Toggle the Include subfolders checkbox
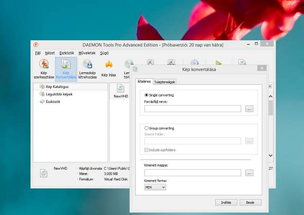The width and height of the screenshot is (304, 215). [146, 150]
